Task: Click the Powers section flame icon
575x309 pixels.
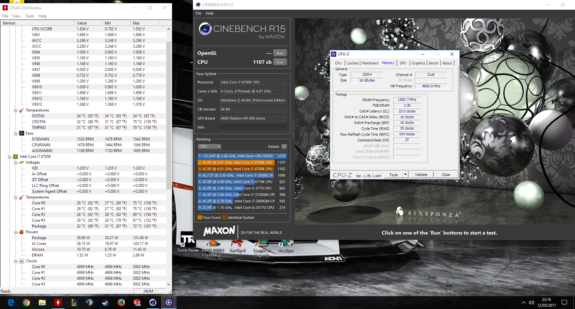Action: click(x=22, y=232)
